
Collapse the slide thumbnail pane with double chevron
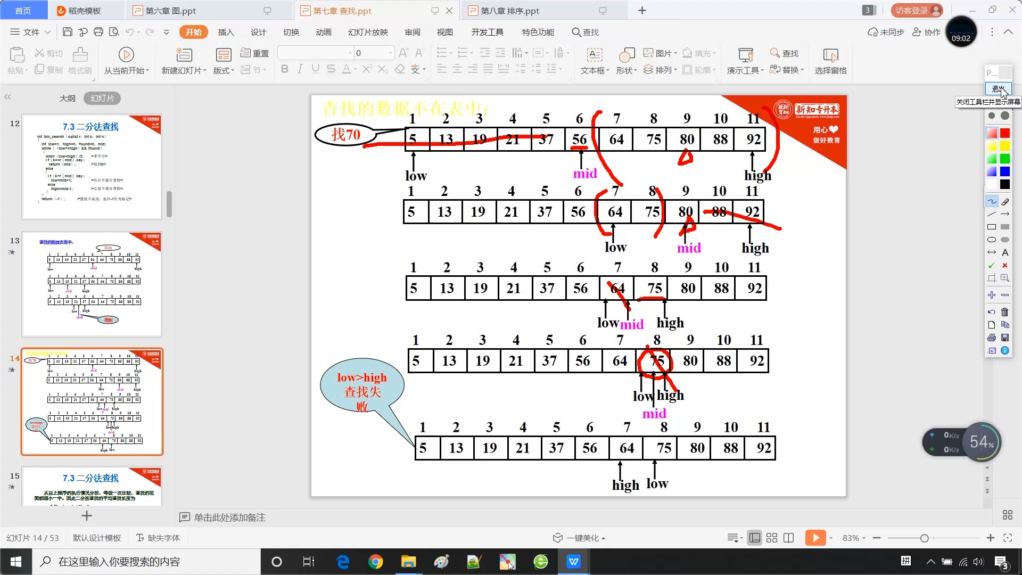[7, 97]
